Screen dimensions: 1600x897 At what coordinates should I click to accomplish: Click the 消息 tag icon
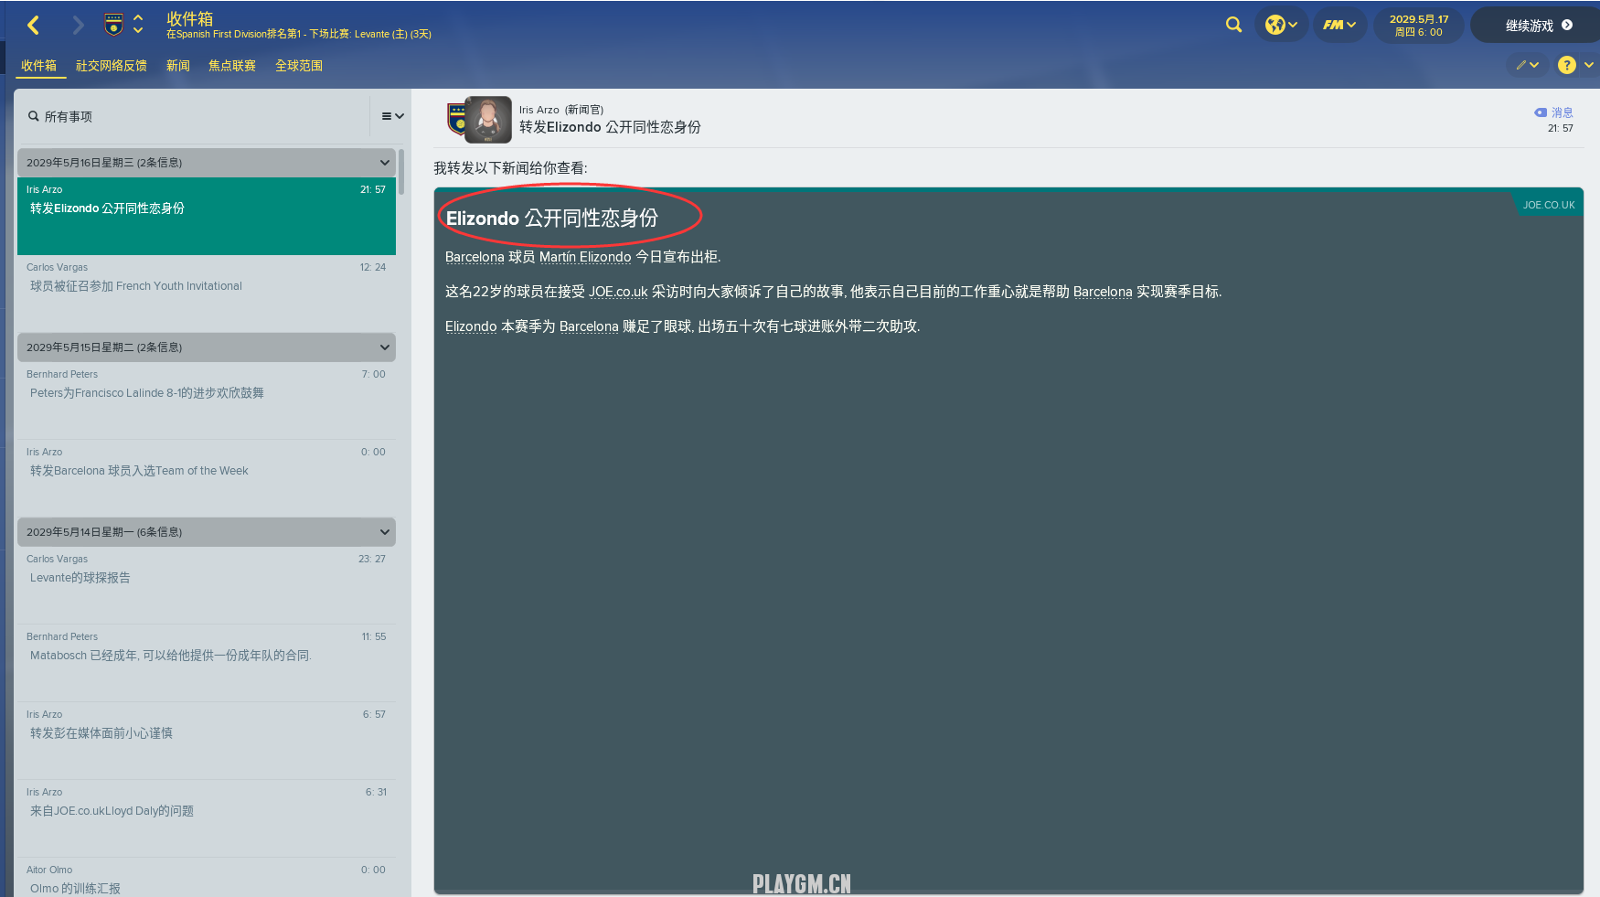coord(1541,112)
